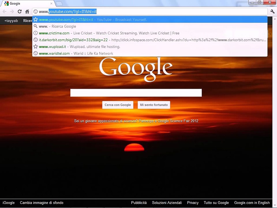This screenshot has height=208, width=277.
Task: Open the +tayyab profile link
Action: click(11, 21)
